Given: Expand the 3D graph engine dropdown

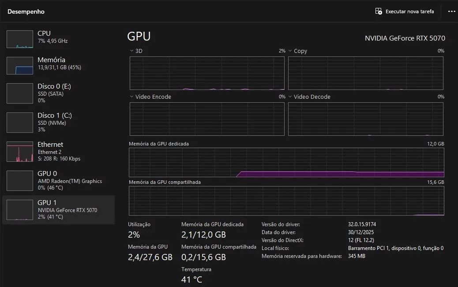Looking at the screenshot, I should point(132,51).
